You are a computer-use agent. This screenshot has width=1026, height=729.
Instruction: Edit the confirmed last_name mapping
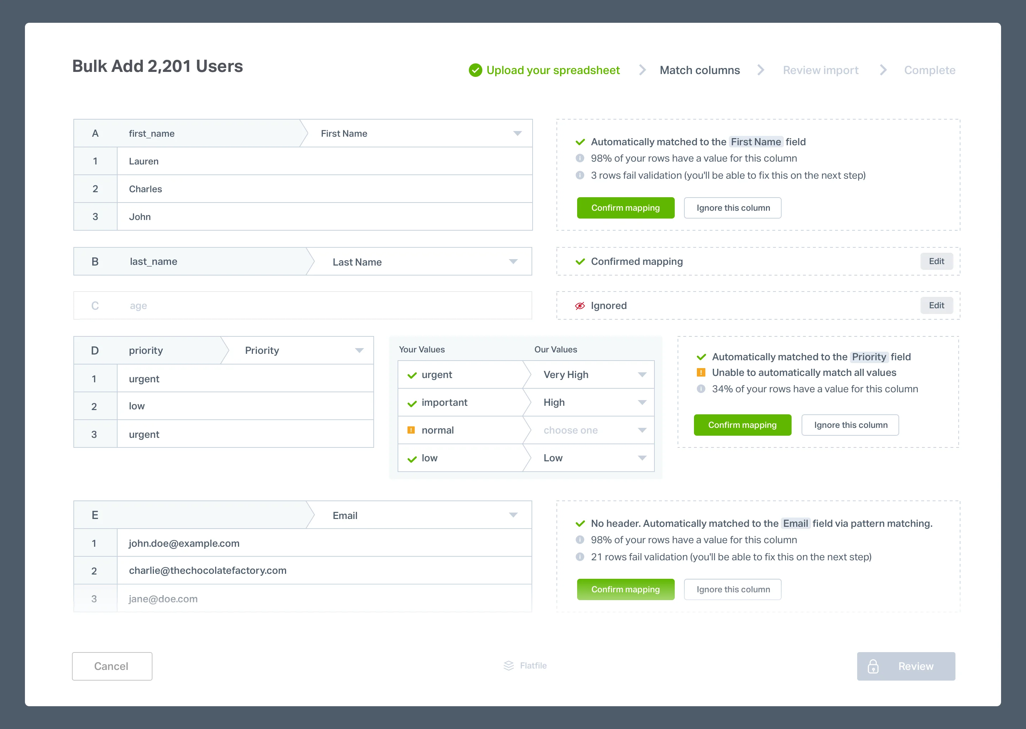coord(937,261)
